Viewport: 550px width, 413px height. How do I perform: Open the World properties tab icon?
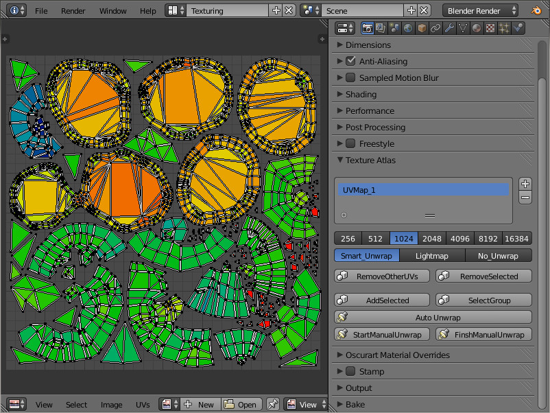click(x=408, y=28)
